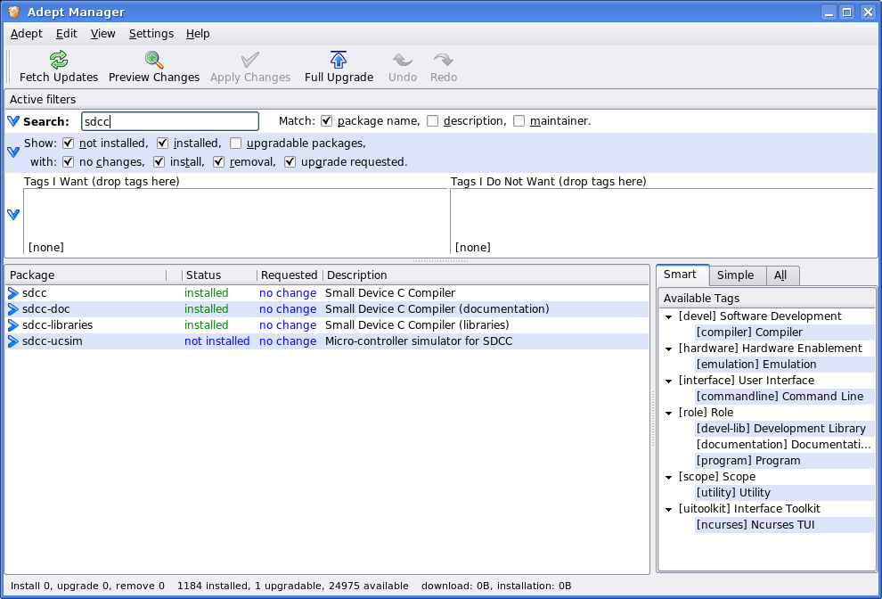Image resolution: width=882 pixels, height=599 pixels.
Task: Click the Fetch Updates toolbar icon
Action: click(x=59, y=61)
